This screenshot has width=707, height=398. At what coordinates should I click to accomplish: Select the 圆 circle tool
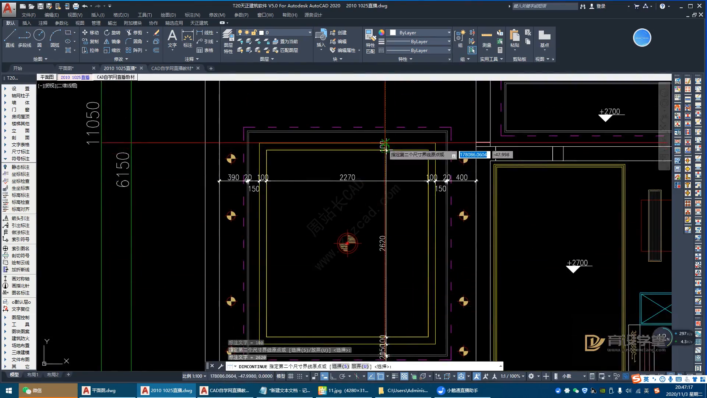(39, 38)
